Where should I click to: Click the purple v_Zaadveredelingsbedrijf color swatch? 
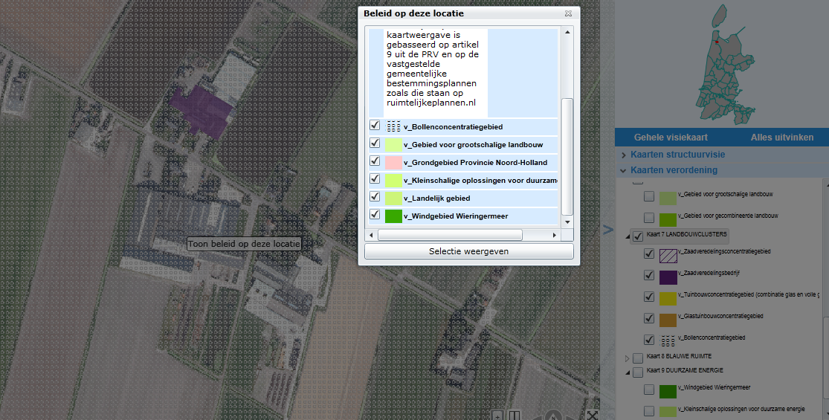tap(668, 277)
